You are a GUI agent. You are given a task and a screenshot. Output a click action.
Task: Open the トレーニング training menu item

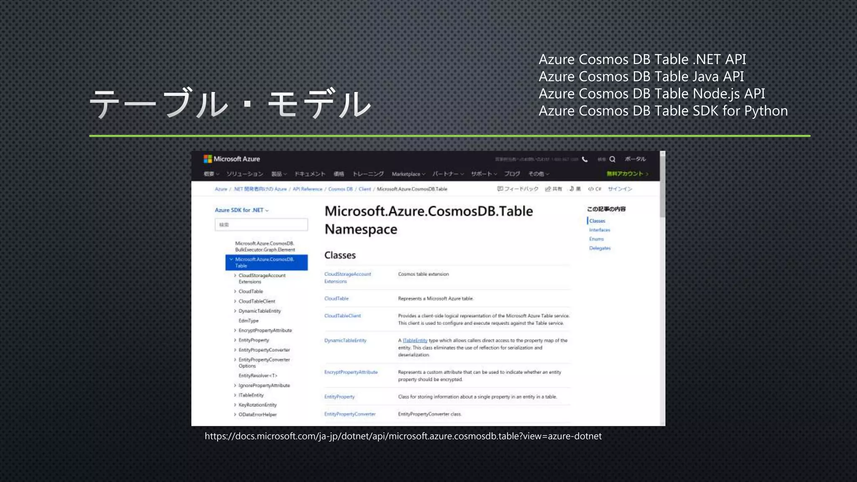coord(368,174)
